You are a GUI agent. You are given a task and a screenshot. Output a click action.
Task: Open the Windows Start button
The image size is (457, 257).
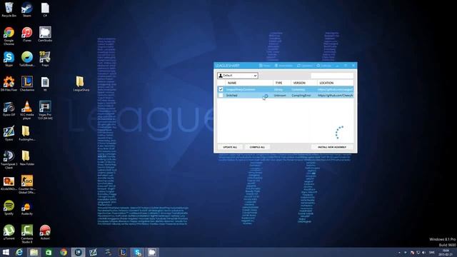click(6, 252)
